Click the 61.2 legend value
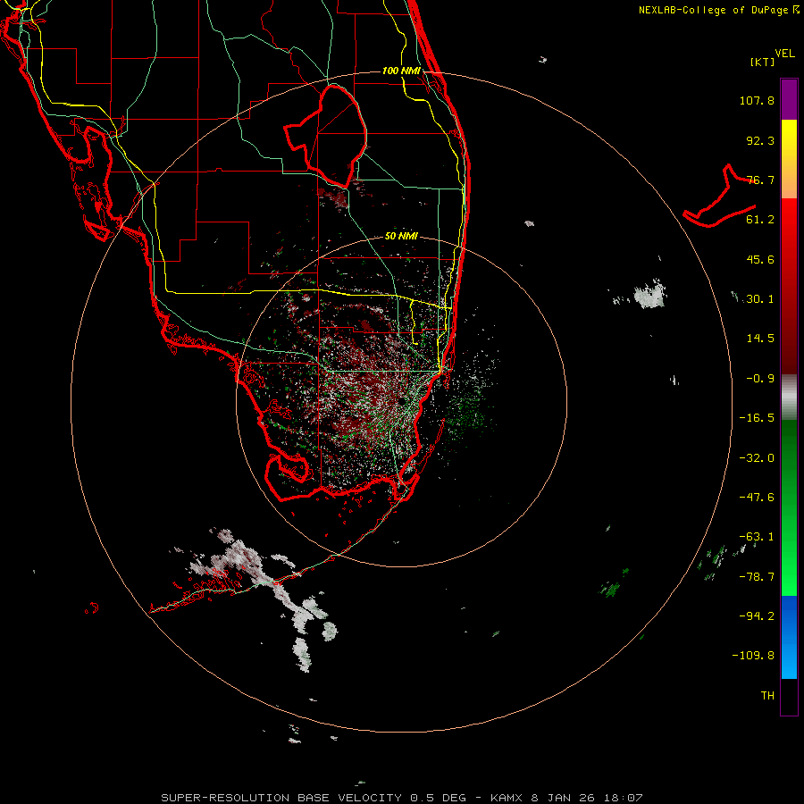Image resolution: width=804 pixels, height=804 pixels. (x=760, y=220)
